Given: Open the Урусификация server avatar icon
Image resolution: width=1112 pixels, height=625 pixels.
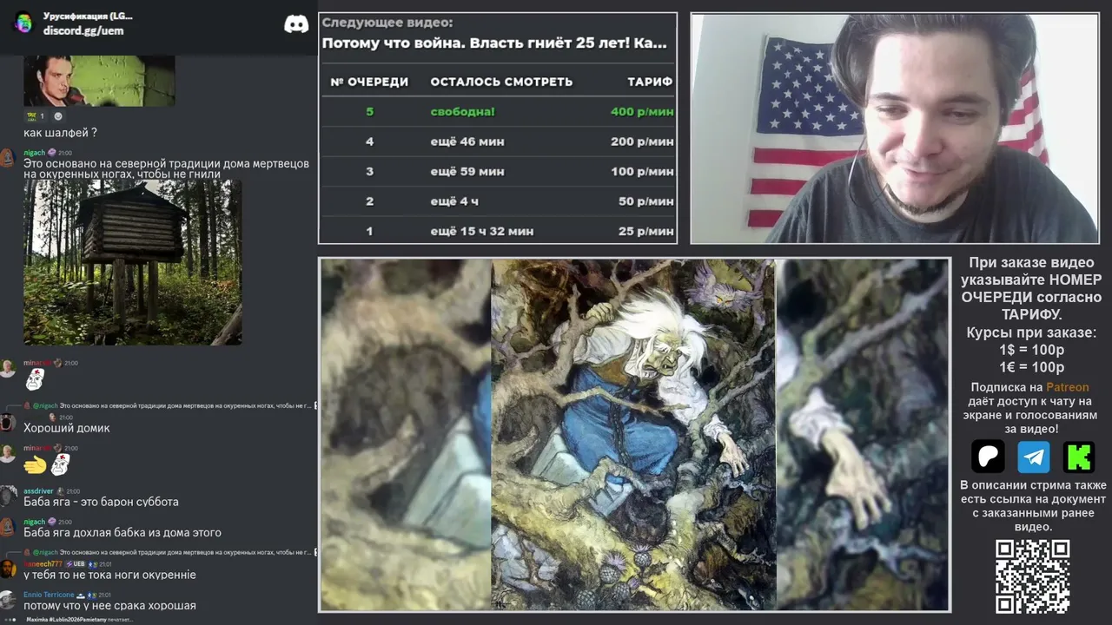Looking at the screenshot, I should coord(23,23).
